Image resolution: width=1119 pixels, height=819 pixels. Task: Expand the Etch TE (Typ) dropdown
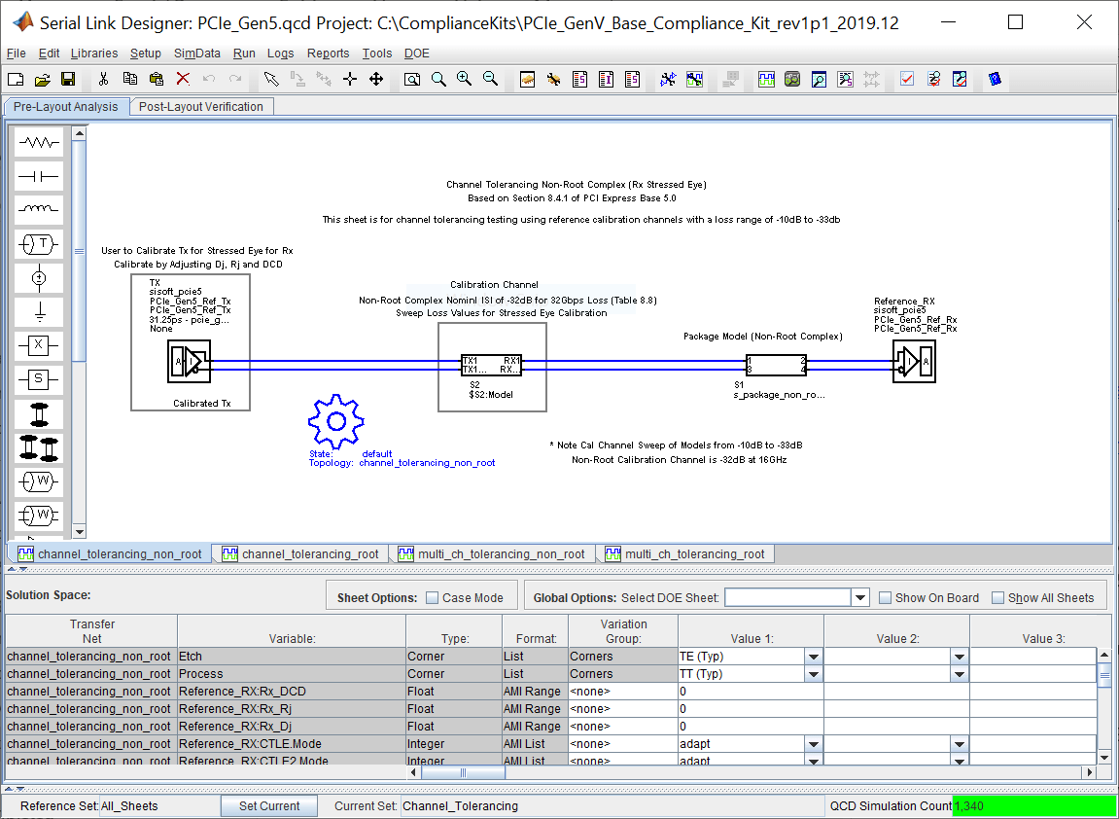[813, 657]
